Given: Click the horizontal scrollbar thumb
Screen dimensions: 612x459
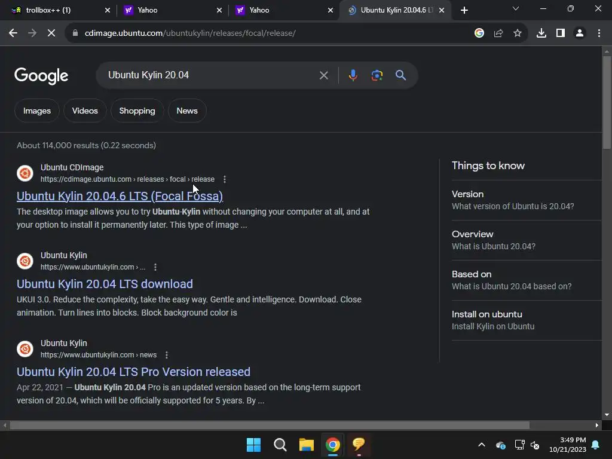Looking at the screenshot, I should click(x=270, y=425).
